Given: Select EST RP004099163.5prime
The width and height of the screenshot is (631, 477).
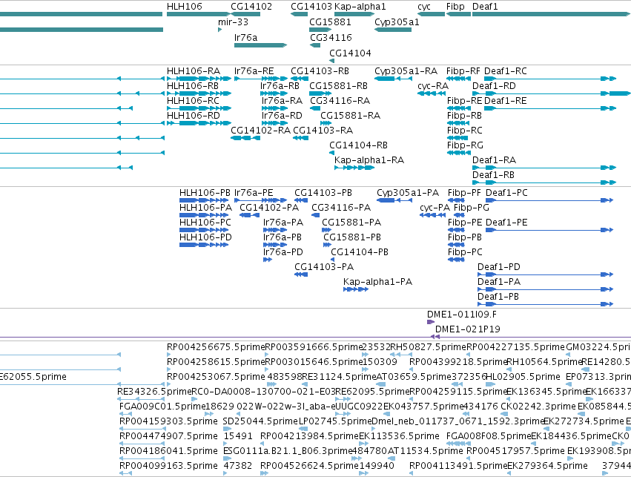Looking at the screenshot, I should (x=168, y=466).
